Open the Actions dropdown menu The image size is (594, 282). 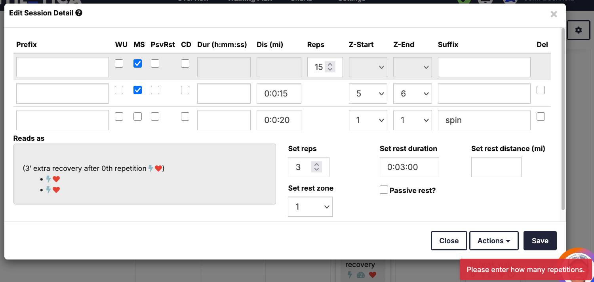coord(494,241)
